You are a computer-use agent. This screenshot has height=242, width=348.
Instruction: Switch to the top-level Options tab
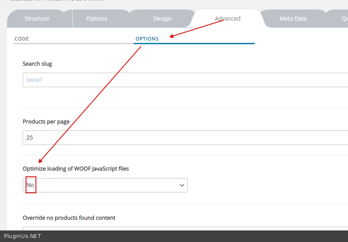click(x=97, y=19)
